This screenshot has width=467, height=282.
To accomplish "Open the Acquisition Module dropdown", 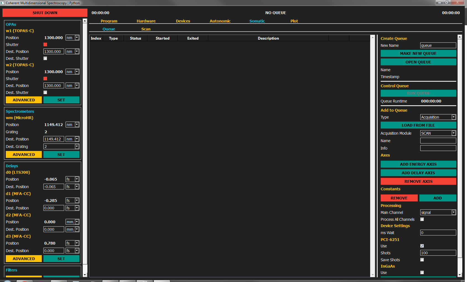I will (438, 133).
